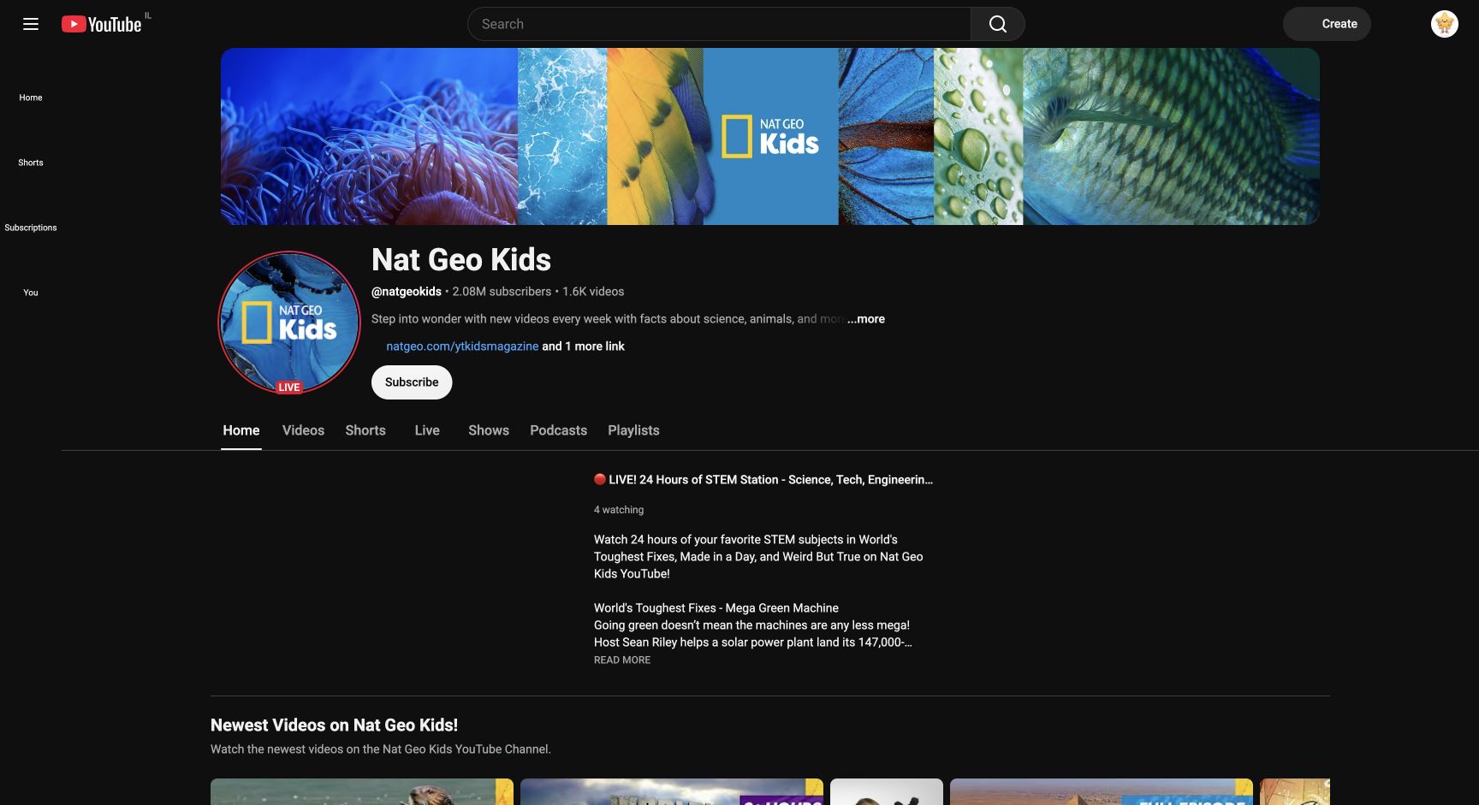Switch to the Shows tab
This screenshot has height=805, width=1479.
[x=489, y=430]
